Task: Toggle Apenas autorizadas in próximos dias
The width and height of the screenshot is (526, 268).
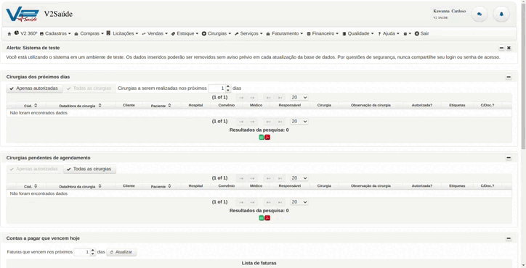Action: click(34, 88)
